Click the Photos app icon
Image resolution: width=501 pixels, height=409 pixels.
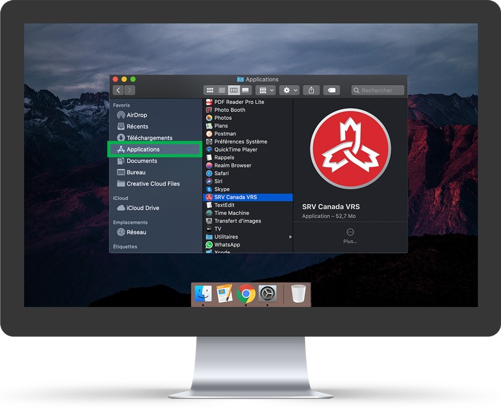[x=209, y=118]
